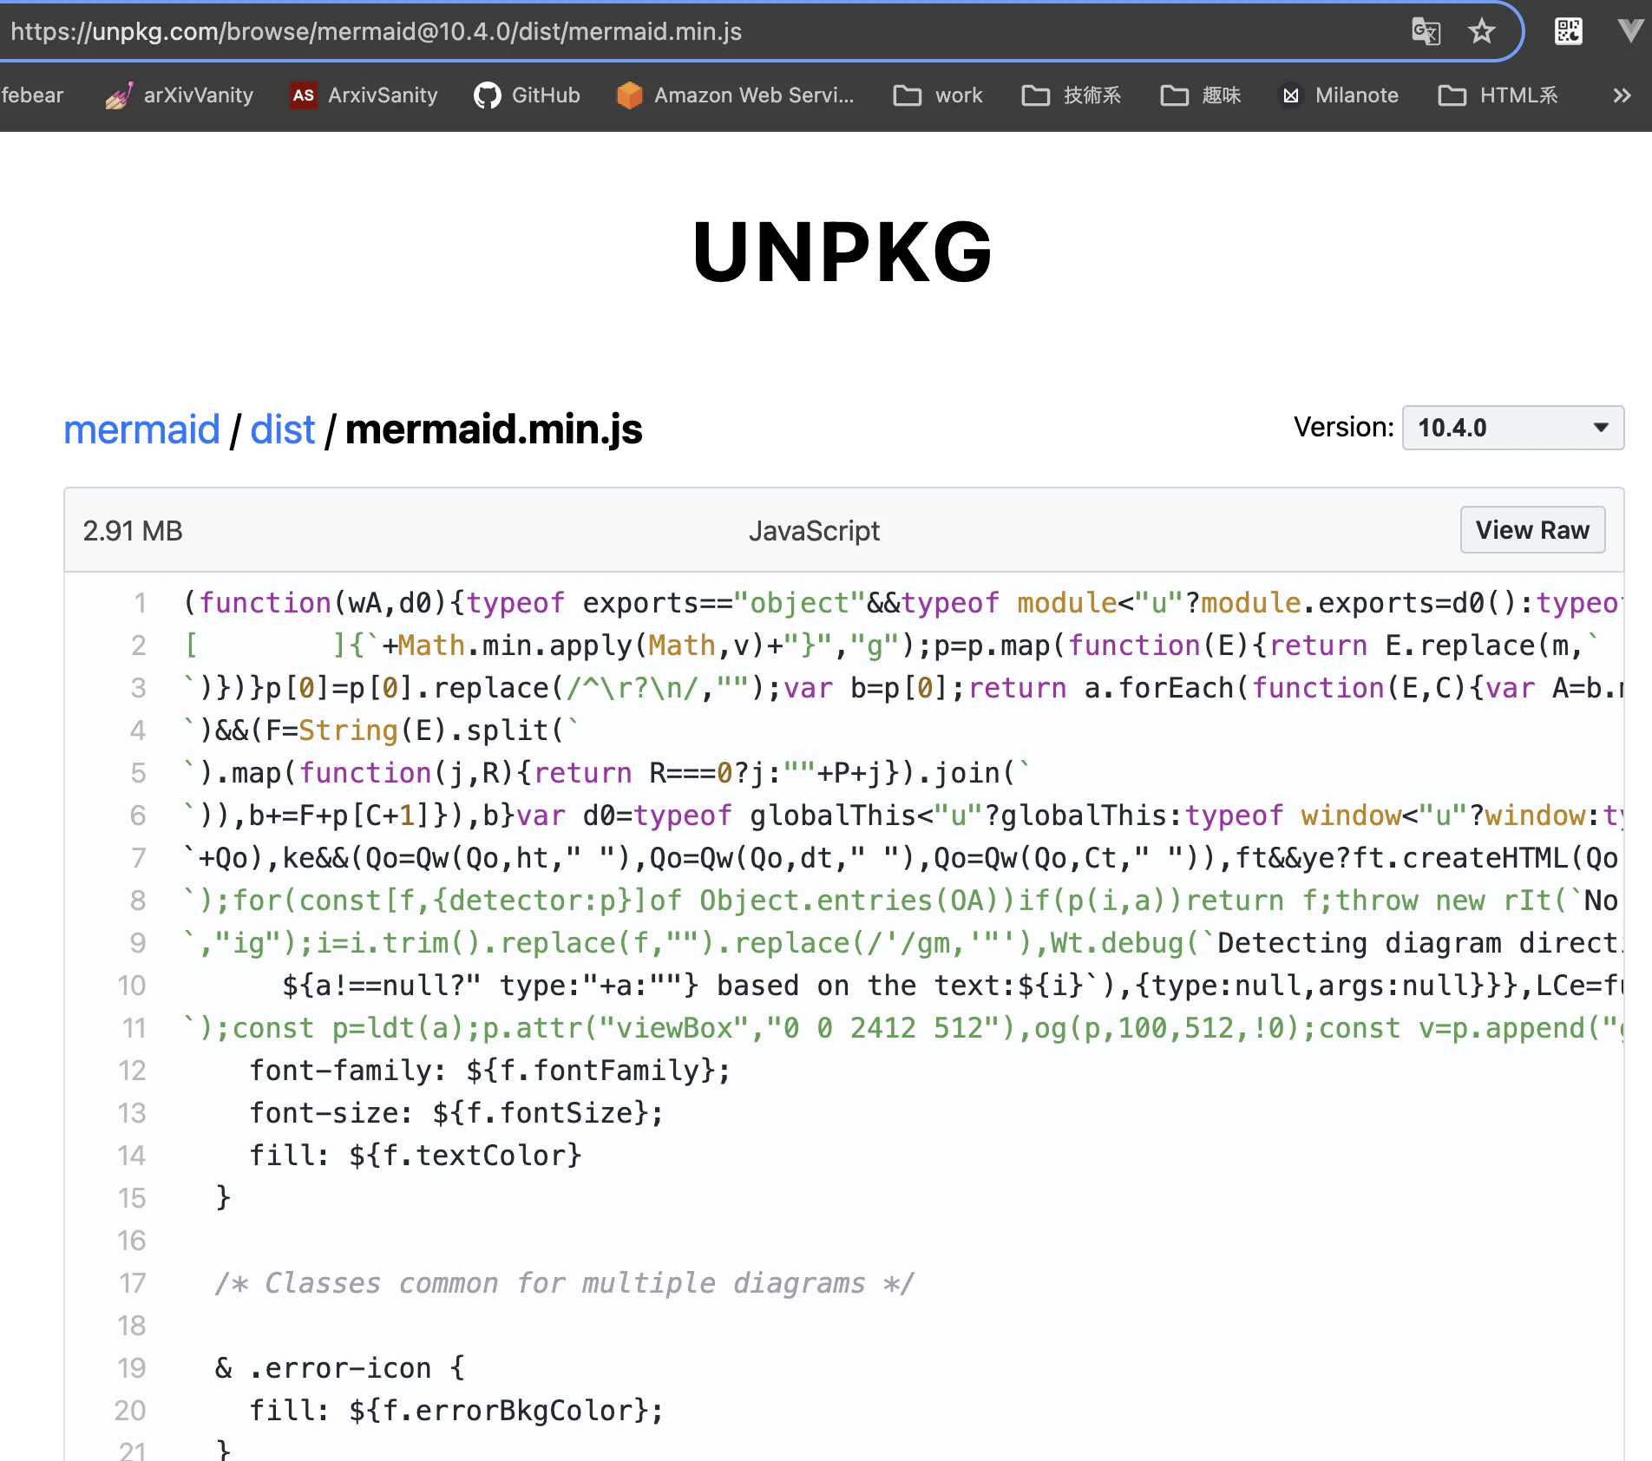Open the dist directory link

pos(282,429)
